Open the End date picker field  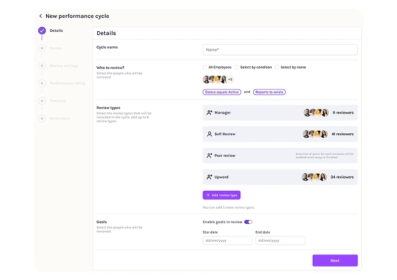(x=280, y=241)
